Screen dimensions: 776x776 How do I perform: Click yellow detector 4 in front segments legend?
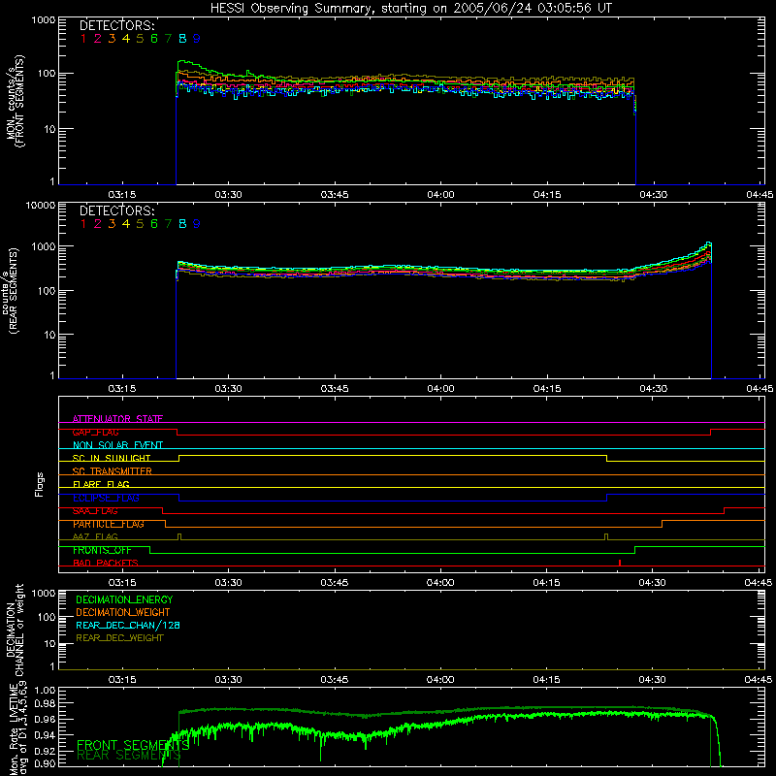tap(126, 39)
